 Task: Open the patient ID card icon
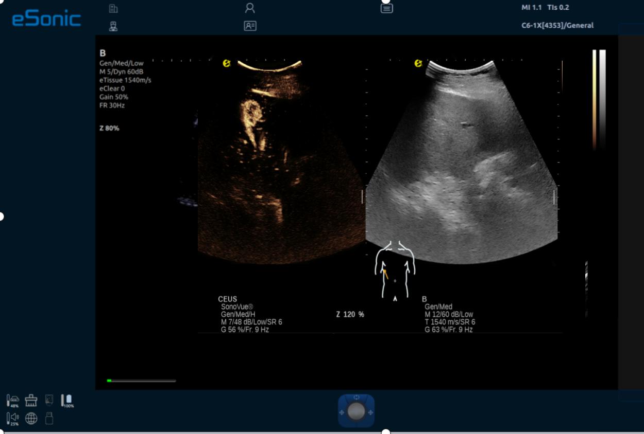click(250, 26)
